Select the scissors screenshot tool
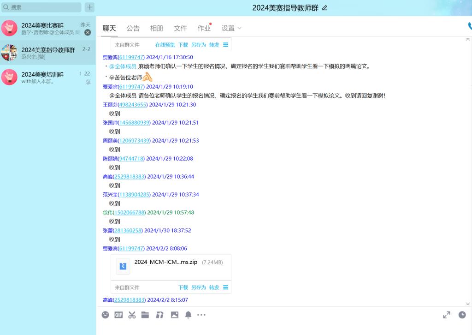 point(132,315)
